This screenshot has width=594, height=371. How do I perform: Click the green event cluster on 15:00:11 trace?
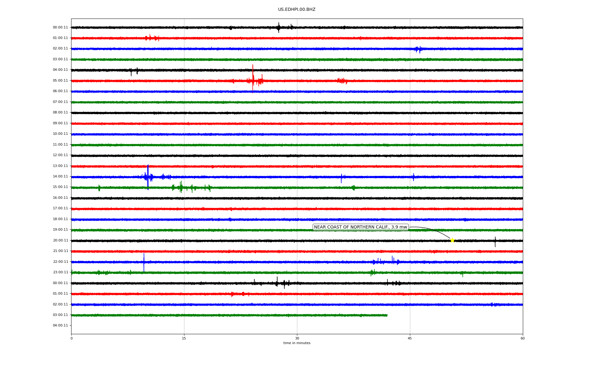(181, 187)
